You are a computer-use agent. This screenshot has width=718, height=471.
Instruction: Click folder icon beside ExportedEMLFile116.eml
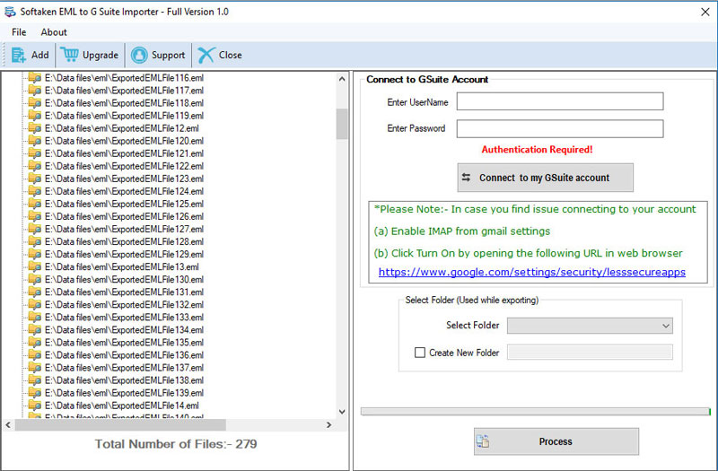pyautogui.click(x=34, y=78)
